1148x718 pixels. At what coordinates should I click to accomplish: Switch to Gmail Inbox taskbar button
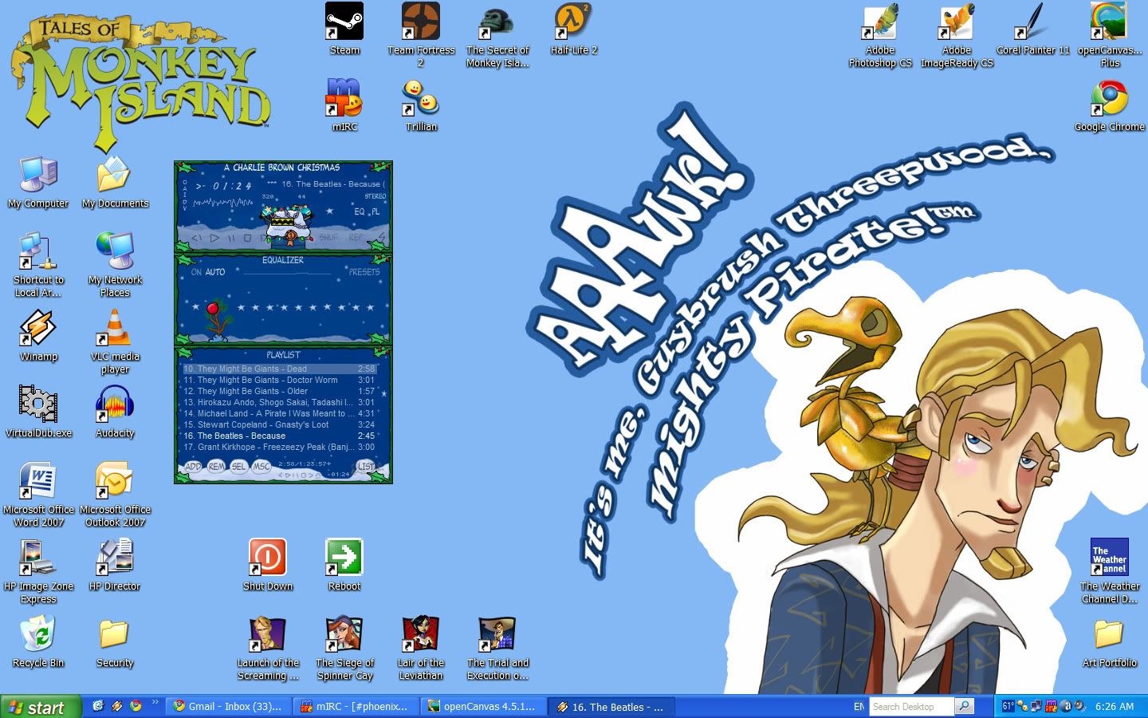click(229, 707)
